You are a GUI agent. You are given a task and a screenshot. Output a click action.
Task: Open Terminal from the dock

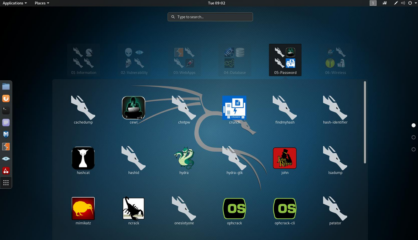coord(6,110)
